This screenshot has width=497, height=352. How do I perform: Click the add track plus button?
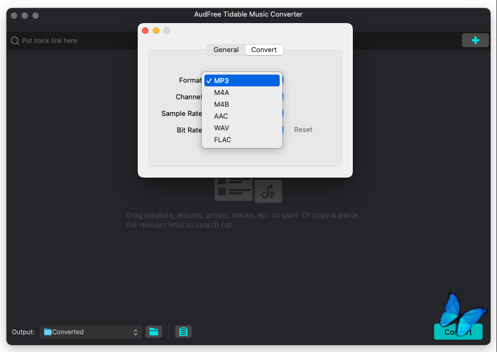click(x=475, y=40)
